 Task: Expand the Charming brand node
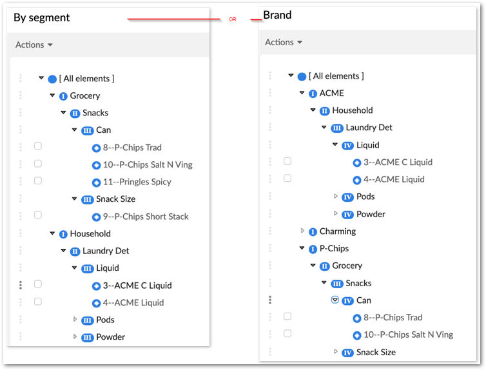tap(302, 231)
